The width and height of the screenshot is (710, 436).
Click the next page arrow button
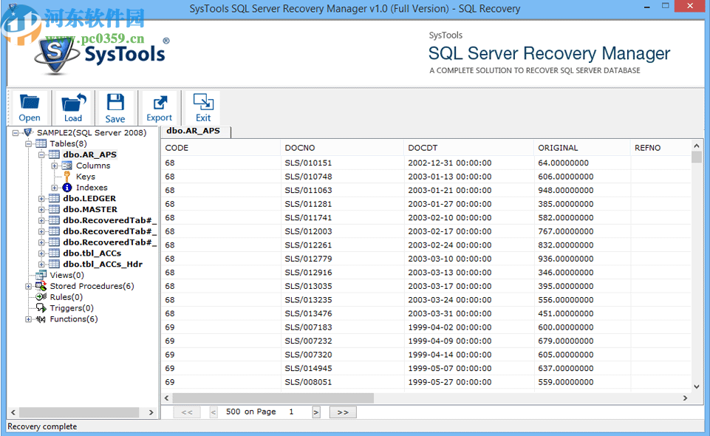click(x=315, y=412)
